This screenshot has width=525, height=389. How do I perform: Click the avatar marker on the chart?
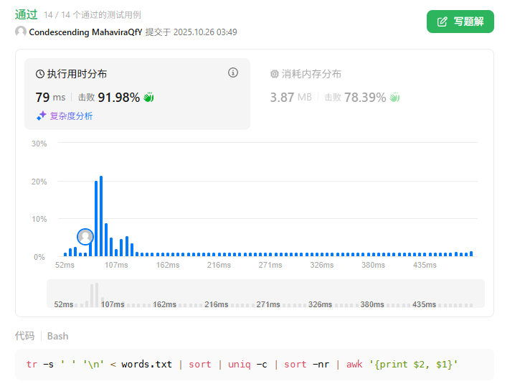pyautogui.click(x=85, y=236)
